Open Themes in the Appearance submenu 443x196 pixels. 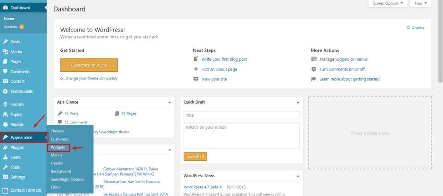(57, 131)
